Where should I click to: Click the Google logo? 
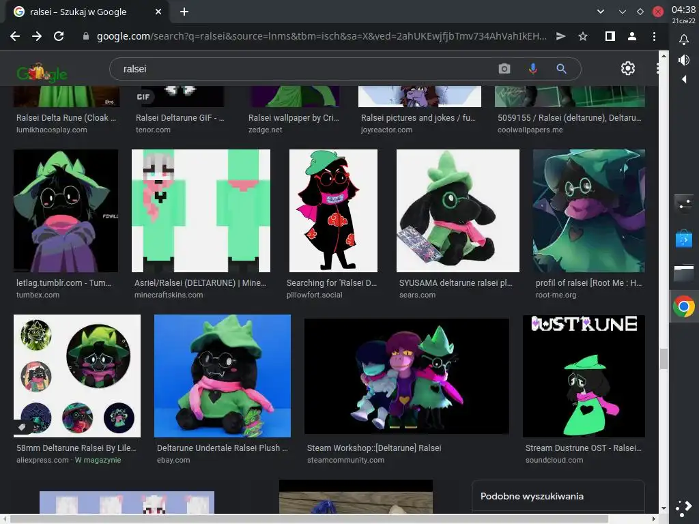[x=42, y=72]
